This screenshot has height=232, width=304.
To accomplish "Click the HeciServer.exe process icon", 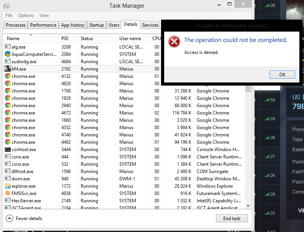I will [x=8, y=200].
